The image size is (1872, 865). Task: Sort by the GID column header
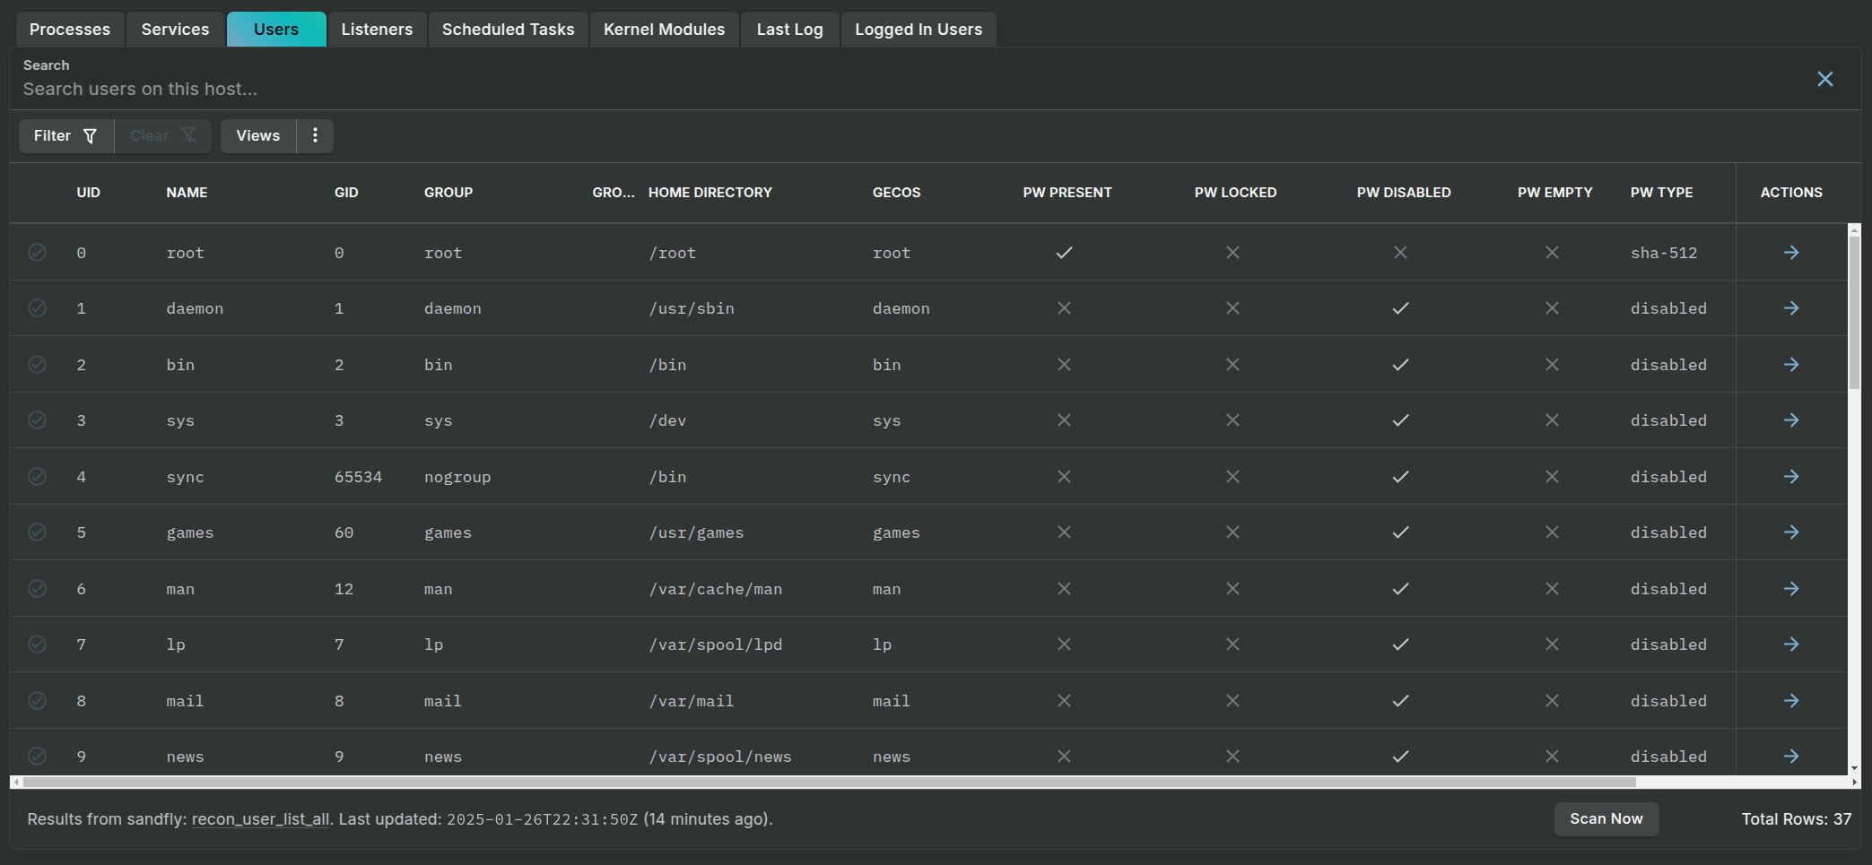click(x=346, y=193)
